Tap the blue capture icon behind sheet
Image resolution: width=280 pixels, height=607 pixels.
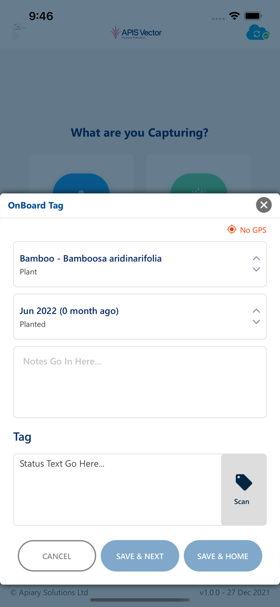pyautogui.click(x=81, y=185)
